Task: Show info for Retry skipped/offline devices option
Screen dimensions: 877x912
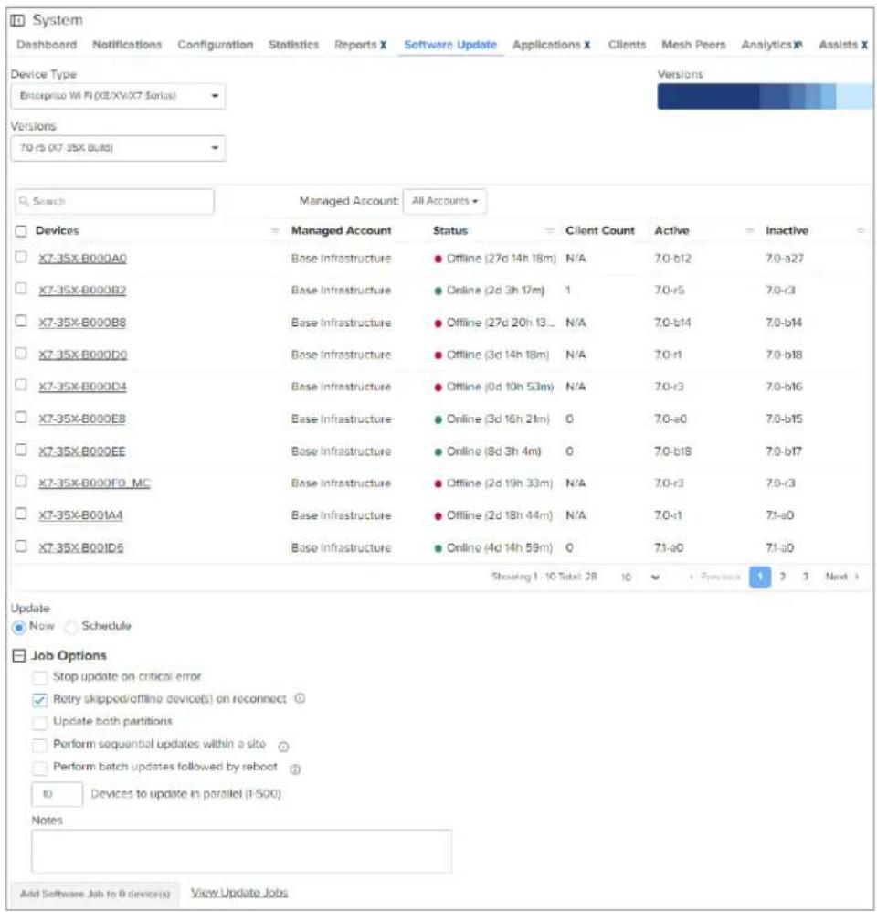Action: 300,698
